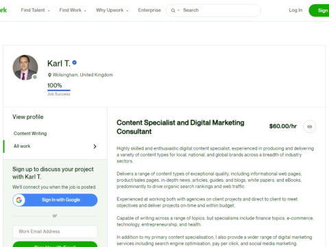Click the Google logo on the sign-in button
Screen dimensions: 329x247
coord(19,200)
